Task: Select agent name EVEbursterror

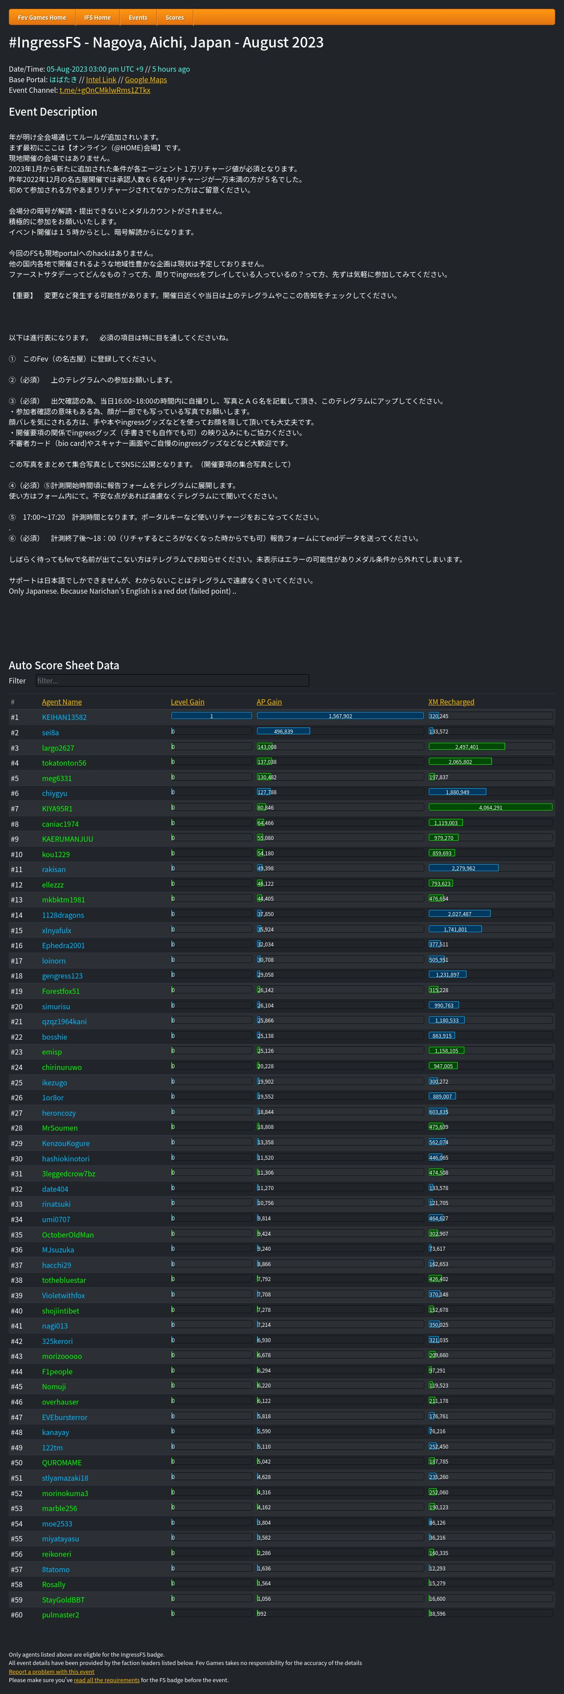Action: coord(64,1418)
